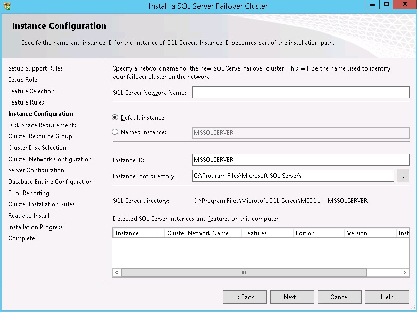Click the Disk Space Requirements step
Image resolution: width=417 pixels, height=312 pixels.
[x=42, y=125]
